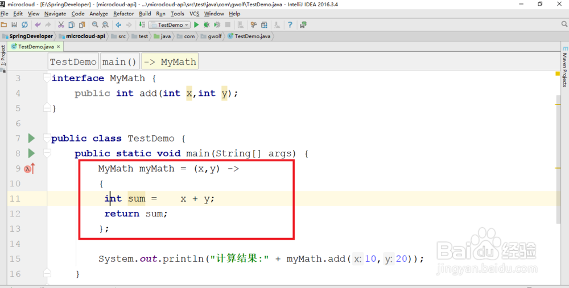This screenshot has width=569, height=288.
Task: Click the Forward navigation arrow
Action: click(129, 24)
